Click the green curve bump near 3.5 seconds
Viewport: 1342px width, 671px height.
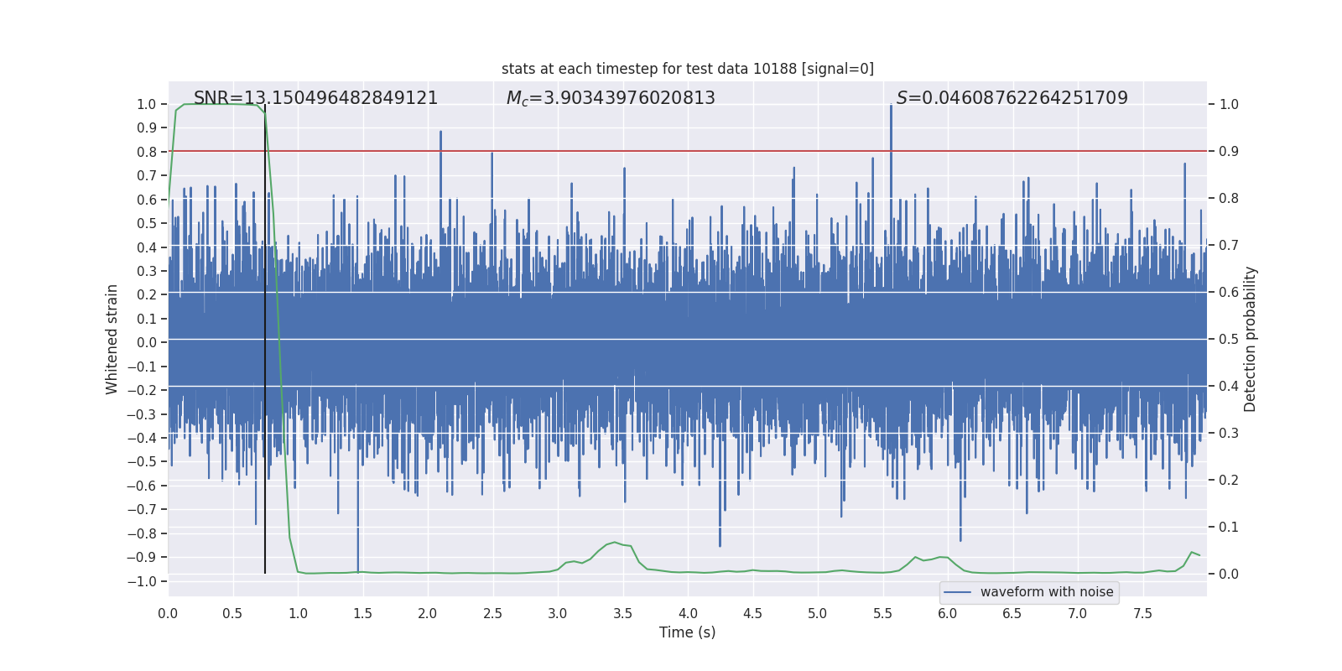click(x=615, y=543)
